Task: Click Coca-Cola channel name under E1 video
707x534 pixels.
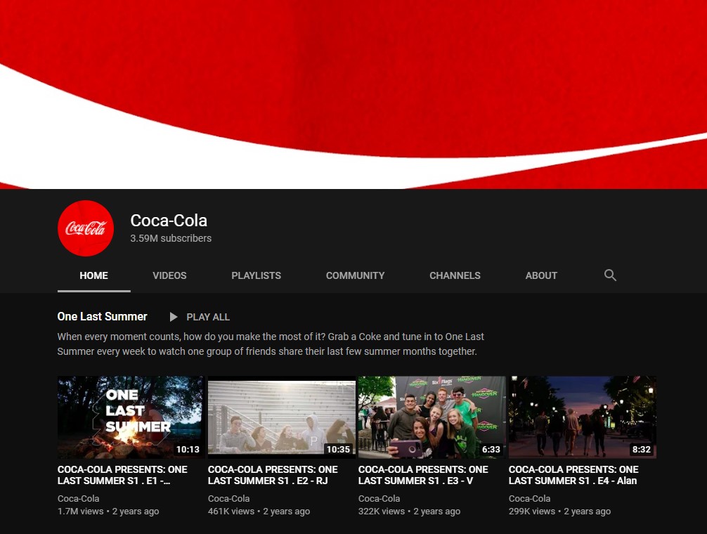Action: point(79,498)
